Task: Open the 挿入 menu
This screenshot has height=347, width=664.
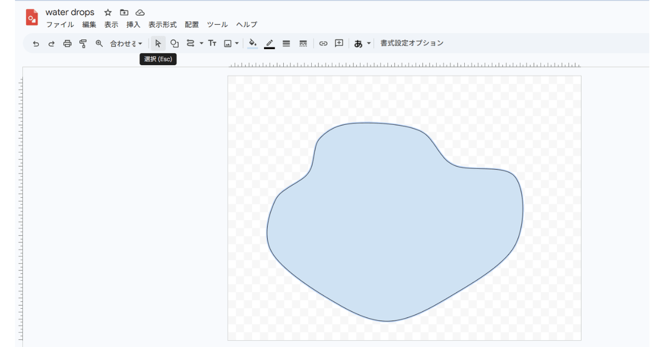Action: pos(133,24)
